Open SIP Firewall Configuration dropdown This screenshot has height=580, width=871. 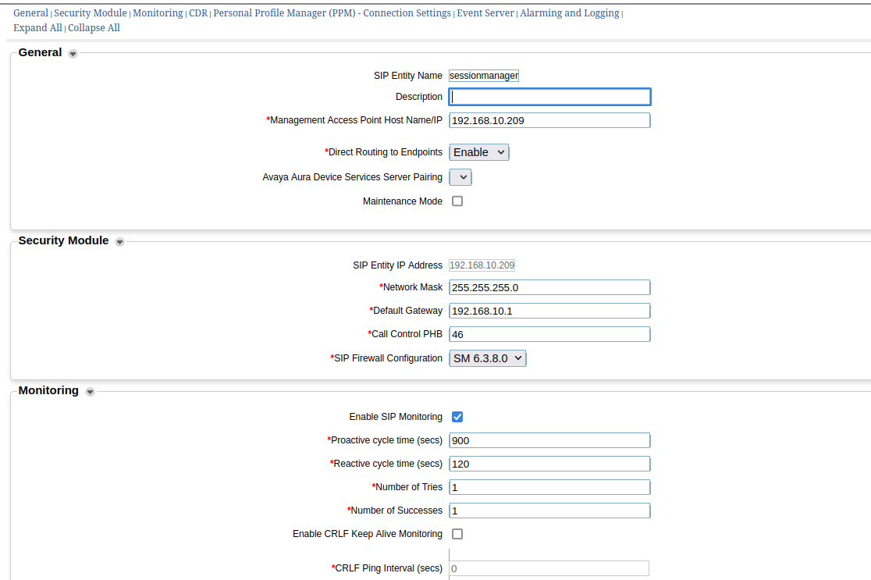(488, 358)
